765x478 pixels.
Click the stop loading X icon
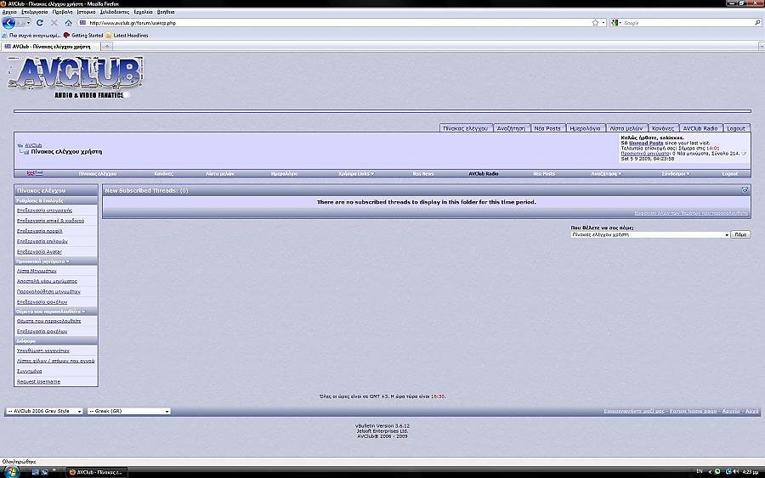(x=54, y=23)
